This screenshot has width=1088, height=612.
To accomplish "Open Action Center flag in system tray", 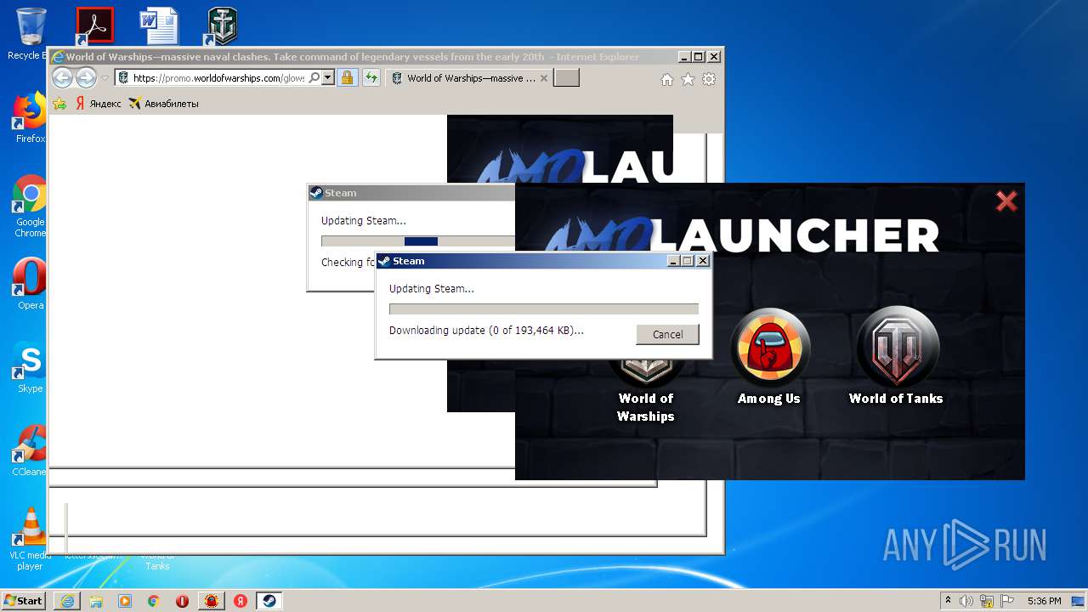I will point(1006,601).
